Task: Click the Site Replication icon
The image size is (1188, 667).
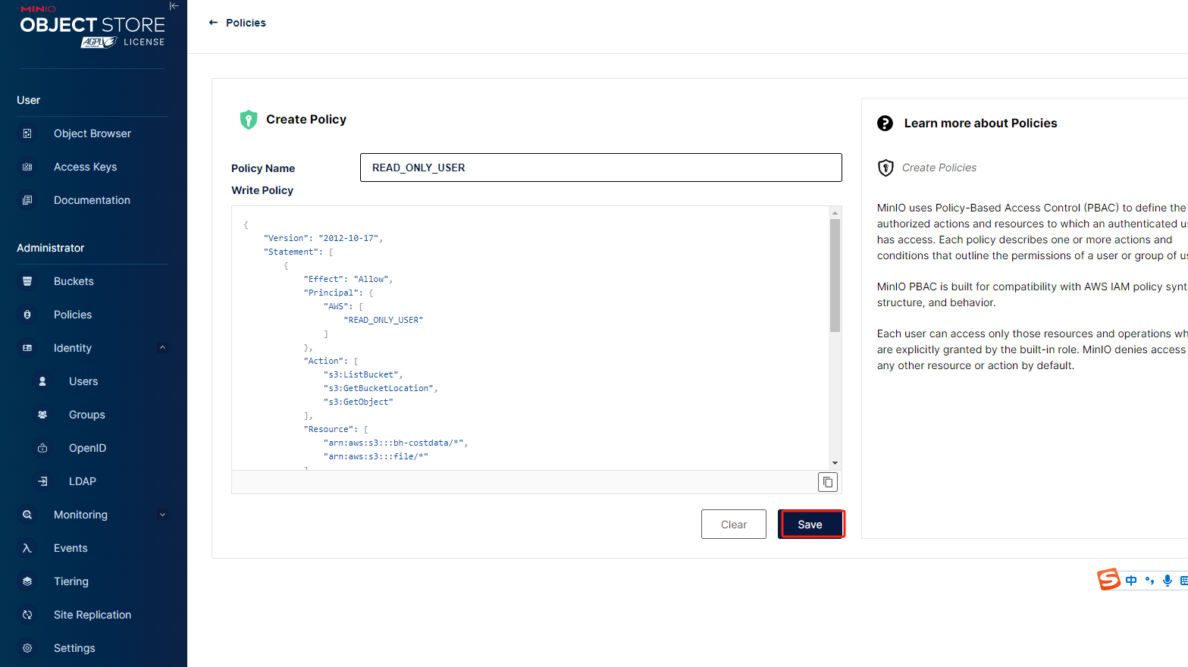Action: click(27, 615)
